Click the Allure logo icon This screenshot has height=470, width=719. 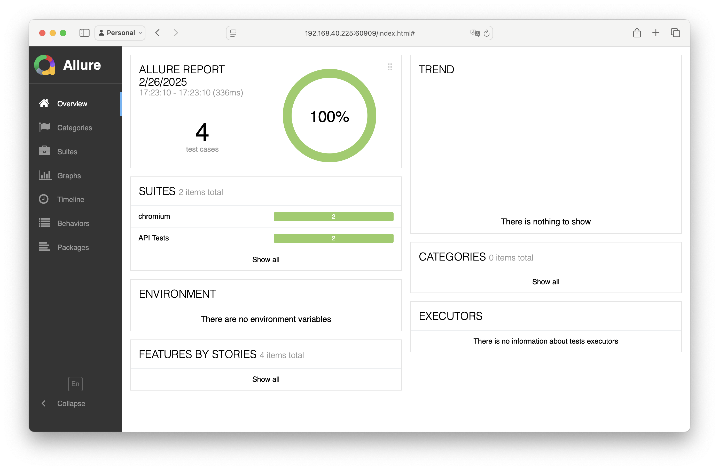tap(44, 65)
